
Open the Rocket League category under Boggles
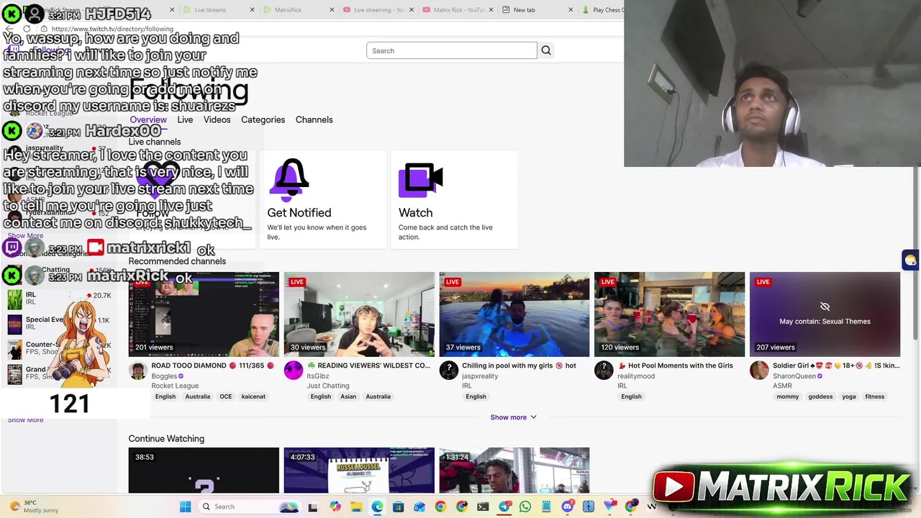click(175, 386)
